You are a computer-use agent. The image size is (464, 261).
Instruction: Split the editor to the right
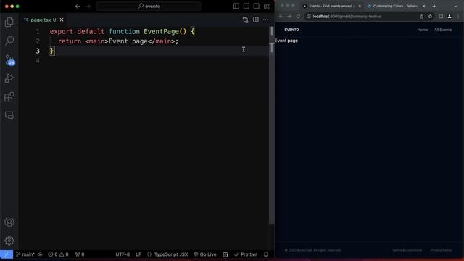256,20
